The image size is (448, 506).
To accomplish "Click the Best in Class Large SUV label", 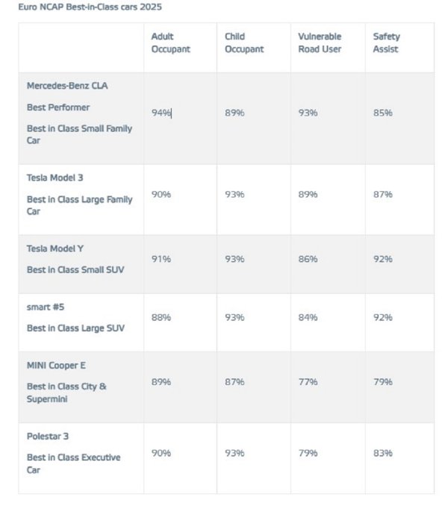I will click(x=75, y=328).
